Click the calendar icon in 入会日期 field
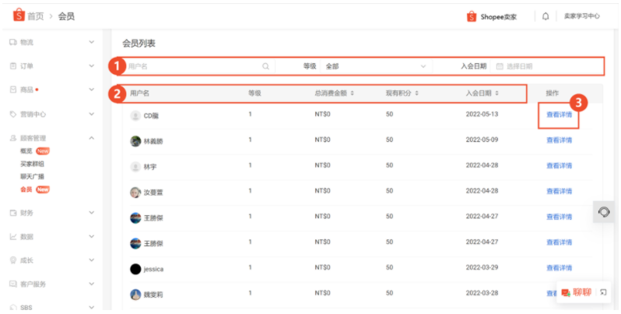This screenshot has height=314, width=621. (500, 66)
